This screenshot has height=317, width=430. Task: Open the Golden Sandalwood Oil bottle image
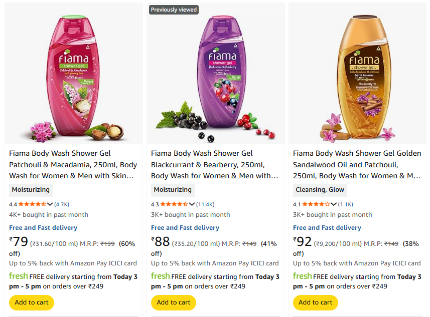pos(357,75)
